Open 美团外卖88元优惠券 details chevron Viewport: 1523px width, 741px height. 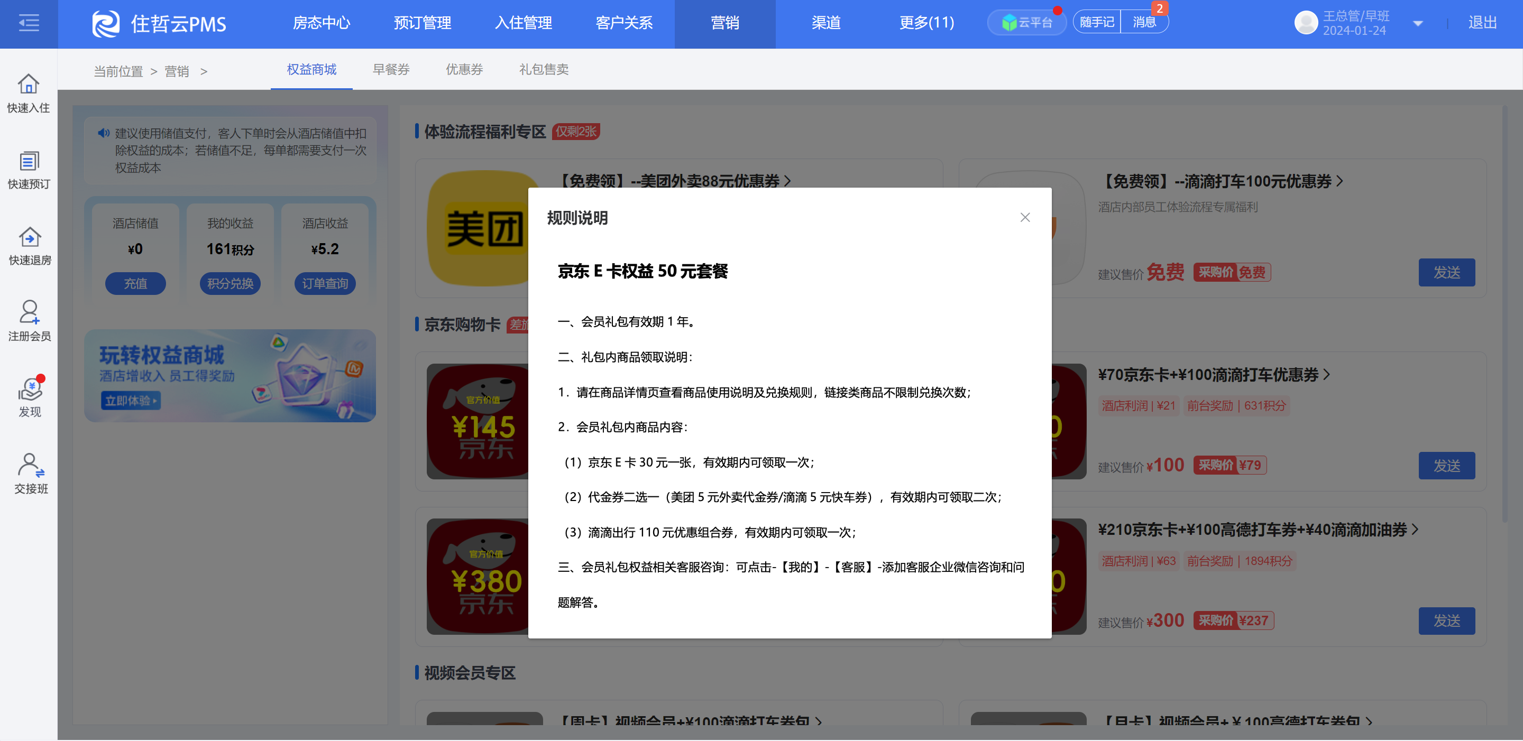787,181
